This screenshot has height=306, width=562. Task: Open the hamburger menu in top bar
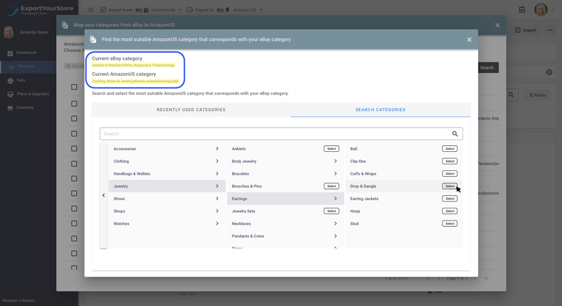[91, 10]
